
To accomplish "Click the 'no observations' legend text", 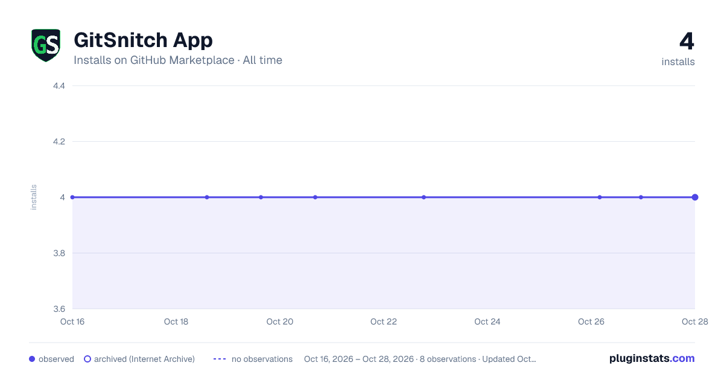I will pos(262,359).
